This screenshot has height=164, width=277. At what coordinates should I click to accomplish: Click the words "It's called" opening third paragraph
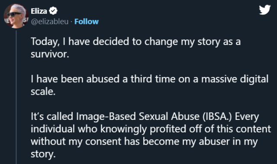(52, 116)
